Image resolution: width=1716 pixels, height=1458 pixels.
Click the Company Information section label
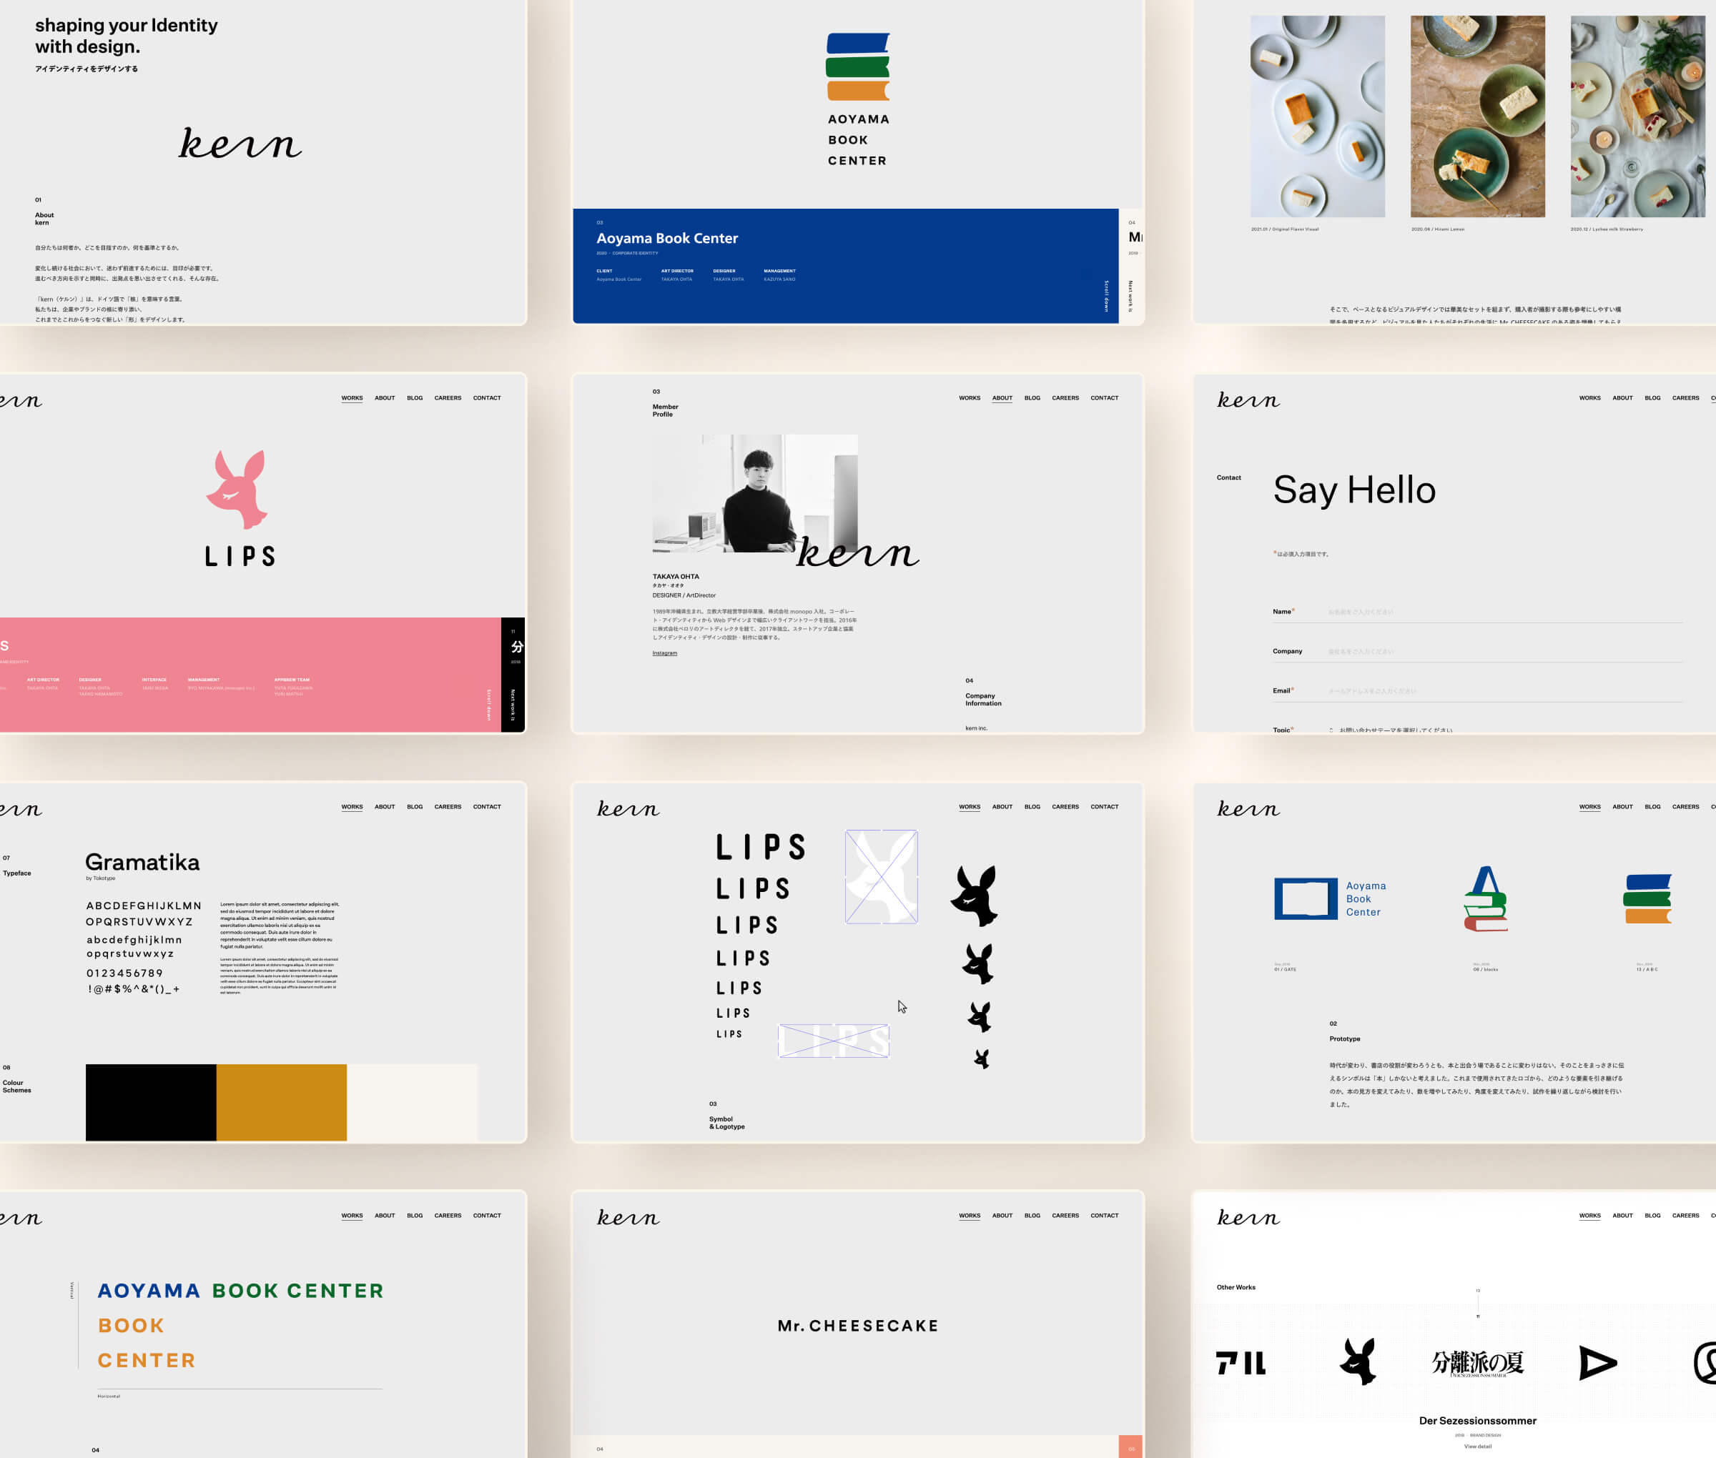pyautogui.click(x=983, y=700)
